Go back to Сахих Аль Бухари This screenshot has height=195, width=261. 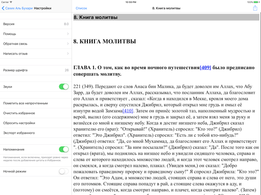(x=17, y=8)
